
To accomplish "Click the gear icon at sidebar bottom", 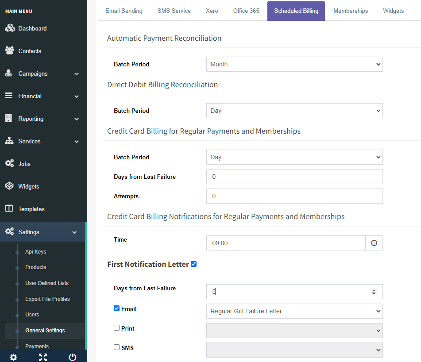I will coord(13,357).
